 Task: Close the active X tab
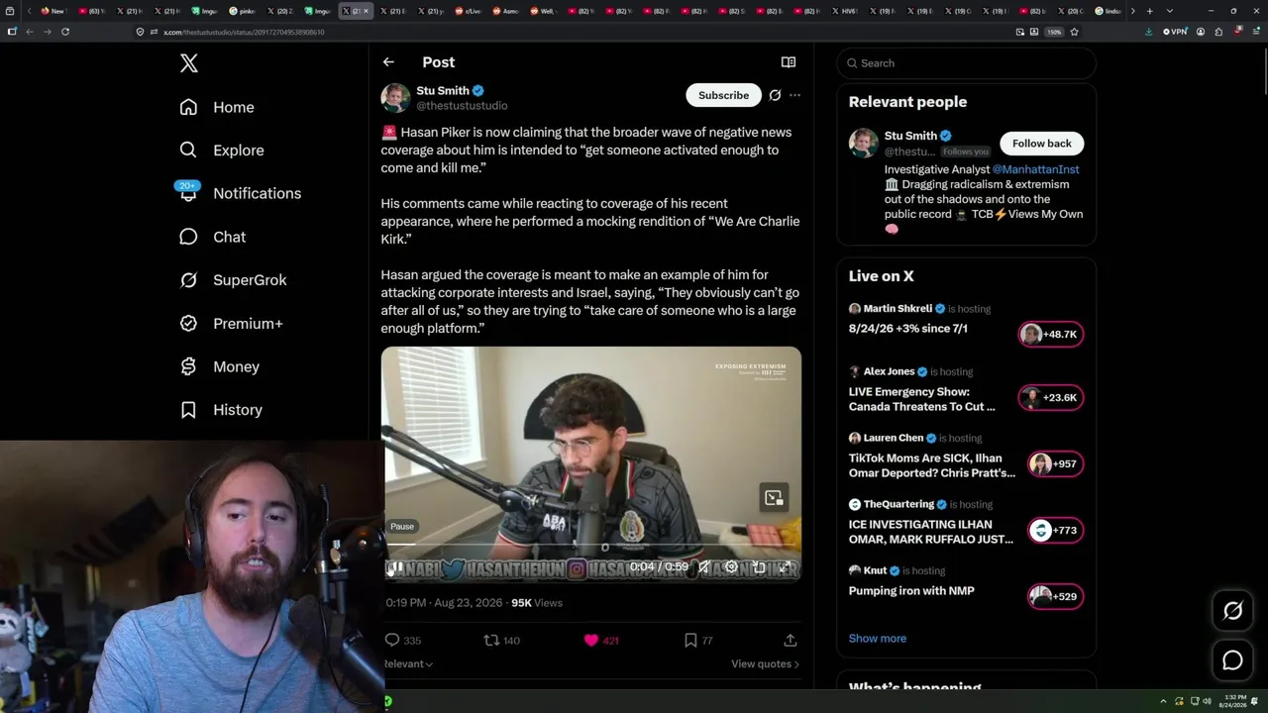(367, 11)
